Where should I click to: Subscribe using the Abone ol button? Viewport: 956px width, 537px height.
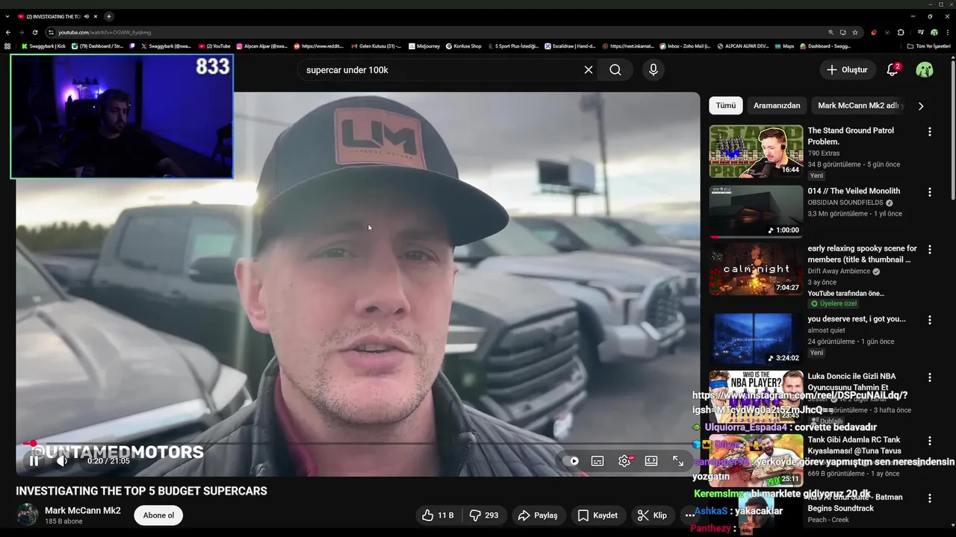pos(158,515)
